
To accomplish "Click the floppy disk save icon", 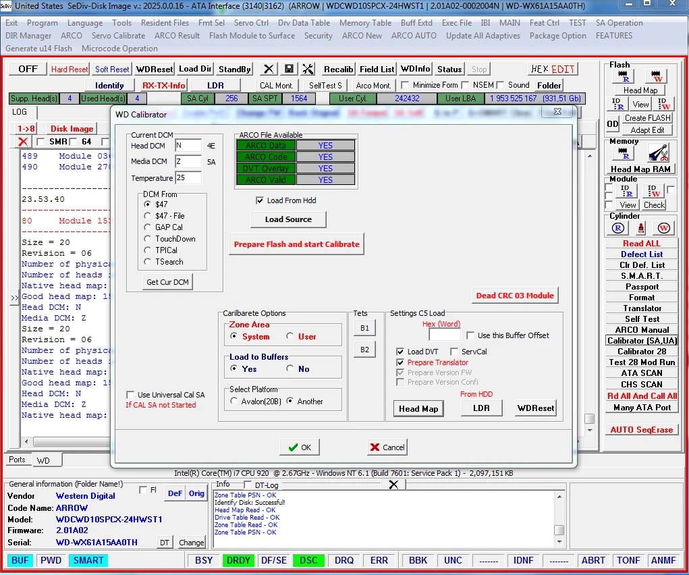I will pyautogui.click(x=289, y=69).
